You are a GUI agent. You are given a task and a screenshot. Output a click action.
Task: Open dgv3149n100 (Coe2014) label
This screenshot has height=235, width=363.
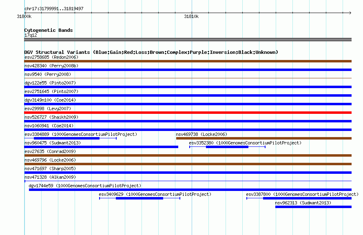(x=50, y=100)
